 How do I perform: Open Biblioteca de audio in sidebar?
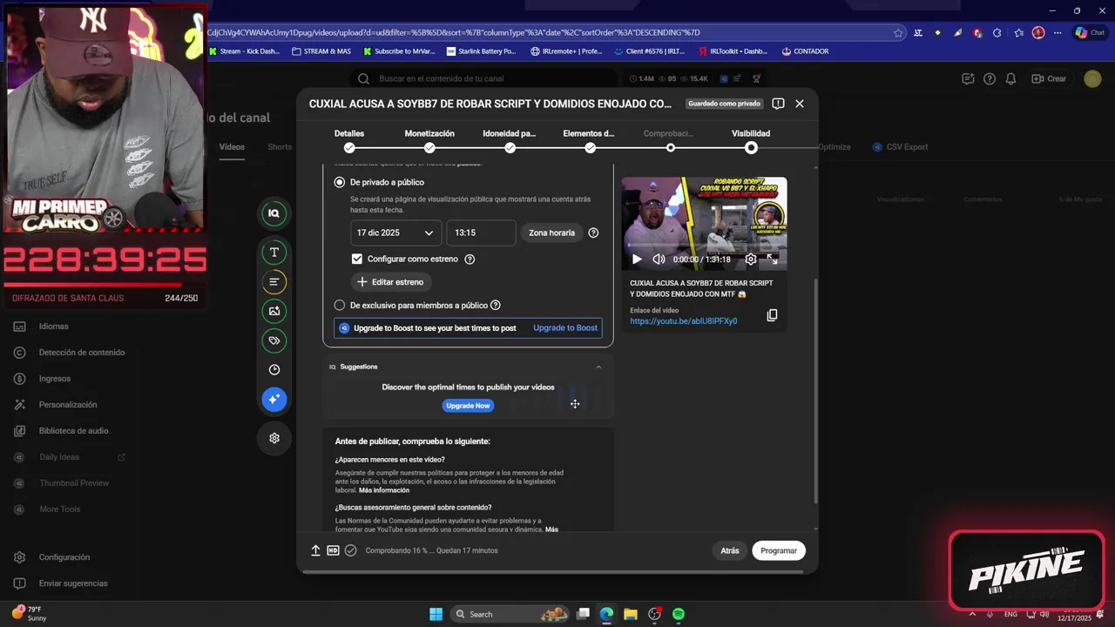pos(73,431)
